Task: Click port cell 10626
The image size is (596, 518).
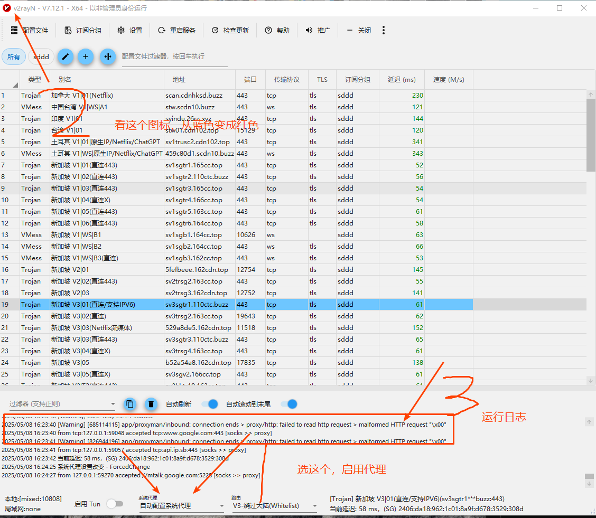Action: pos(246,235)
